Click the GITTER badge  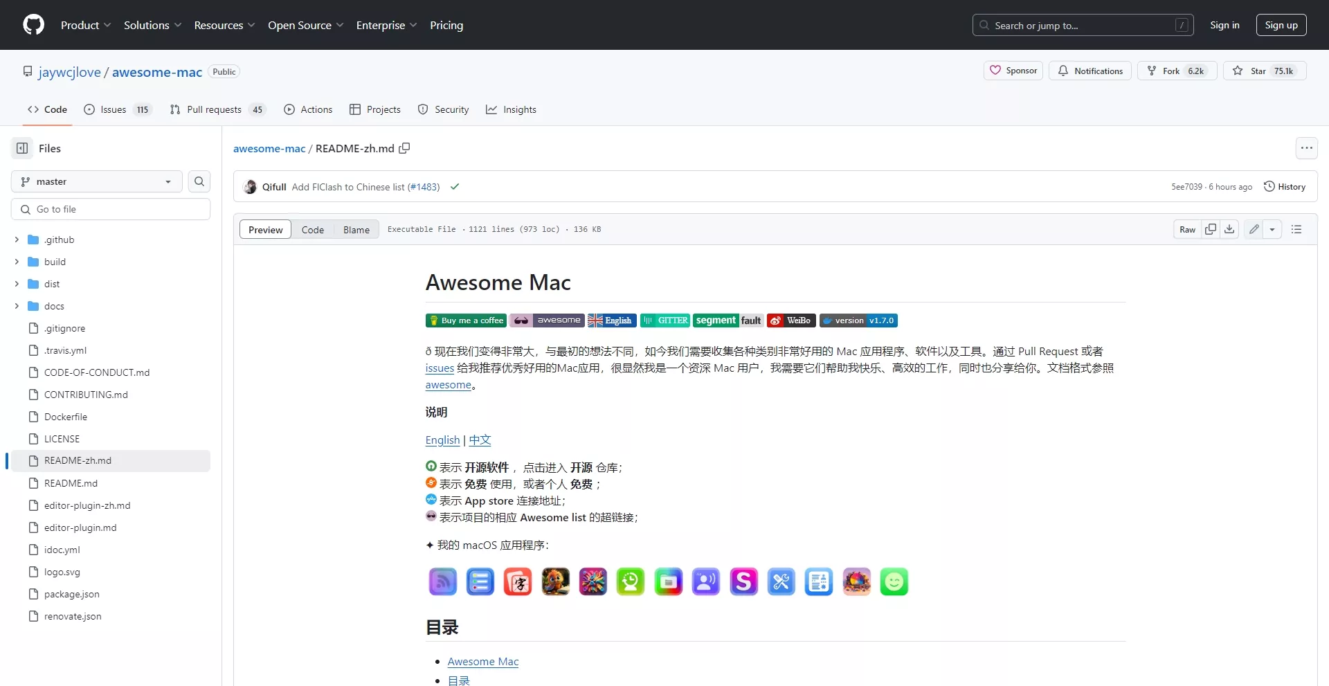665,321
